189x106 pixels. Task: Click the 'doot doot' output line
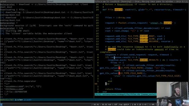click(6, 7)
